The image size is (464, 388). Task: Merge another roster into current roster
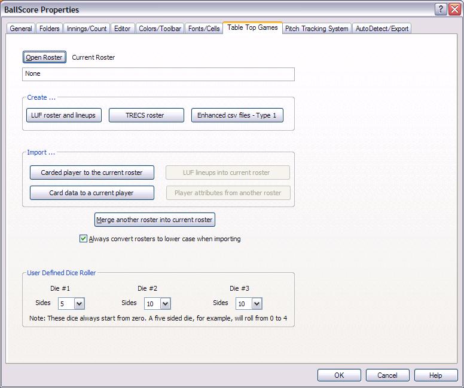[155, 220]
